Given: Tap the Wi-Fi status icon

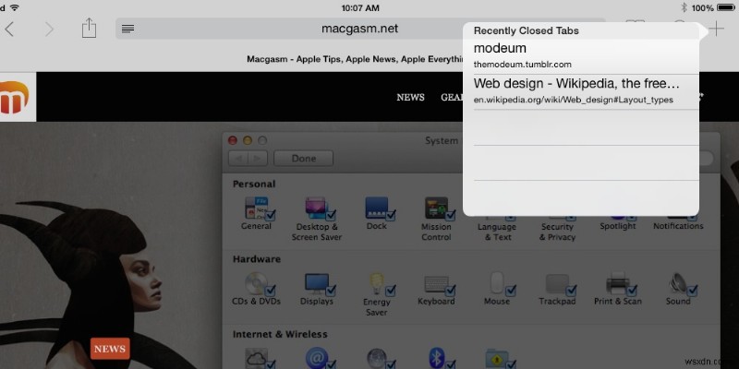Looking at the screenshot, I should tap(15, 7).
